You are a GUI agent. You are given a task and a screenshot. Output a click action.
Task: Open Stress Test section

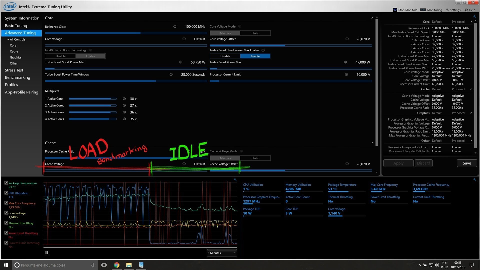[14, 70]
